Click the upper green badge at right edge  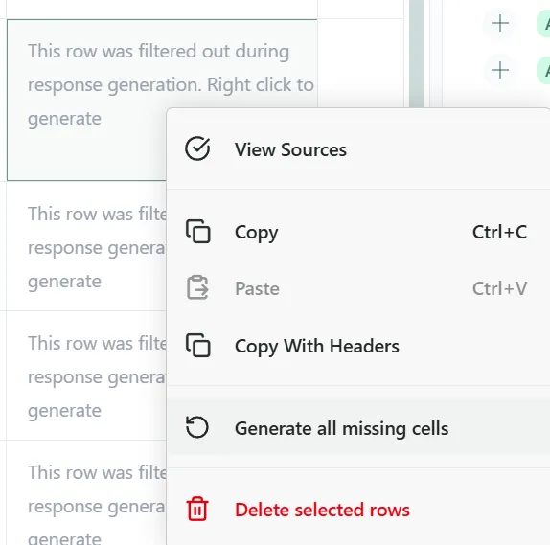543,24
